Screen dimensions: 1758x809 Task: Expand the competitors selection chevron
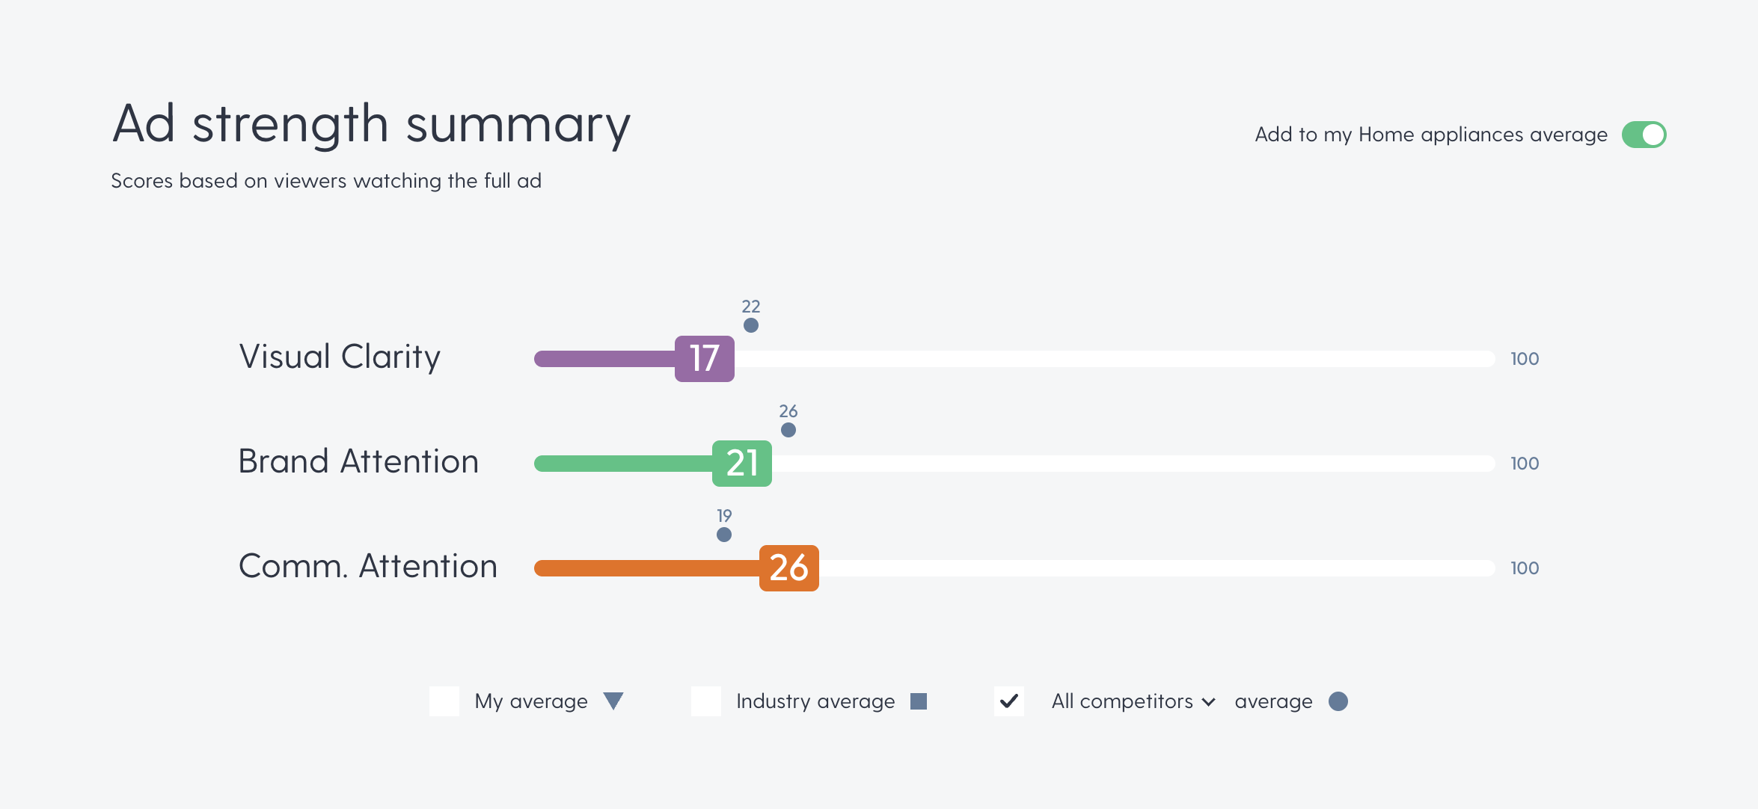1208,701
